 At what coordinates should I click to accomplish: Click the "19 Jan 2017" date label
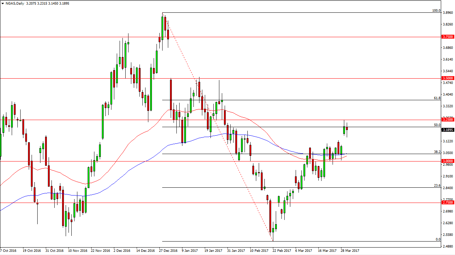point(214,251)
